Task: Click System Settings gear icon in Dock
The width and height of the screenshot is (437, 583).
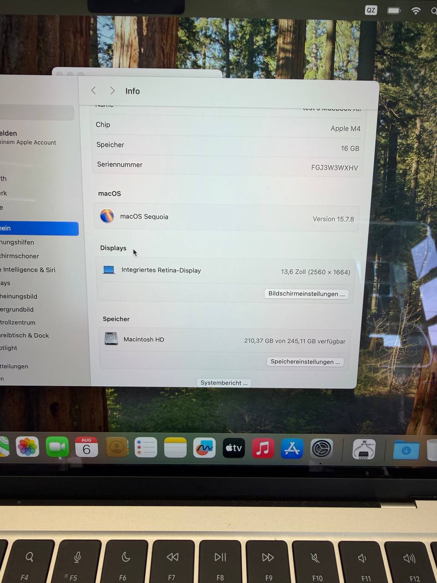Action: coord(321,449)
